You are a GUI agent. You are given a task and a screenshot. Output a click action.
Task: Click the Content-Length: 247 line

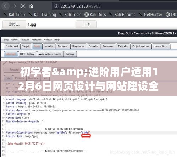coord(19,114)
